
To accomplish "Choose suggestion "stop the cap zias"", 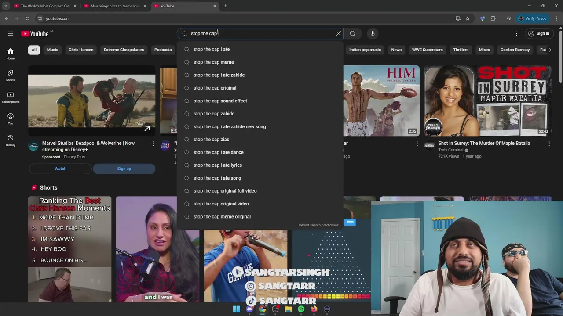I will pyautogui.click(x=260, y=140).
